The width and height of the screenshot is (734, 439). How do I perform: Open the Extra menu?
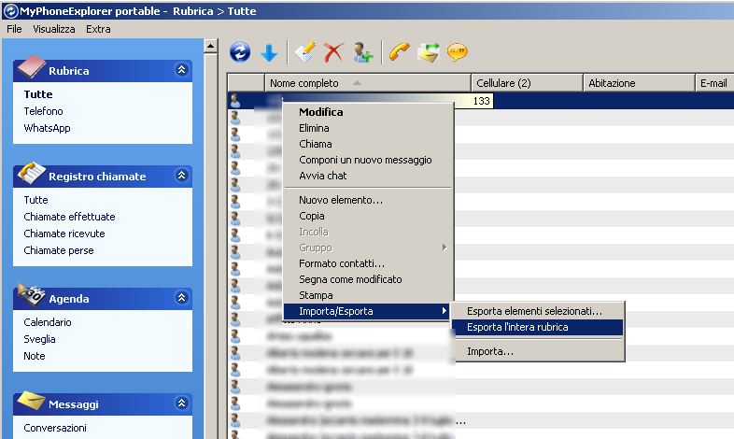pyautogui.click(x=98, y=29)
